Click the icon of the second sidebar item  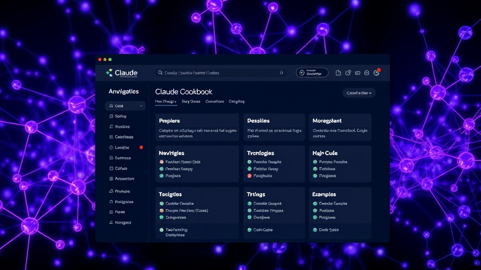click(111, 116)
